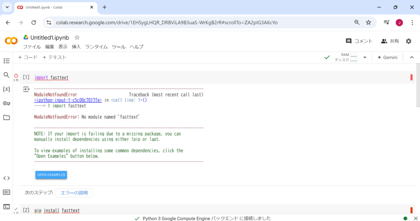Screen dimensions: 420x221
Task: Open the browser tab list dropdown
Action: [7, 7]
